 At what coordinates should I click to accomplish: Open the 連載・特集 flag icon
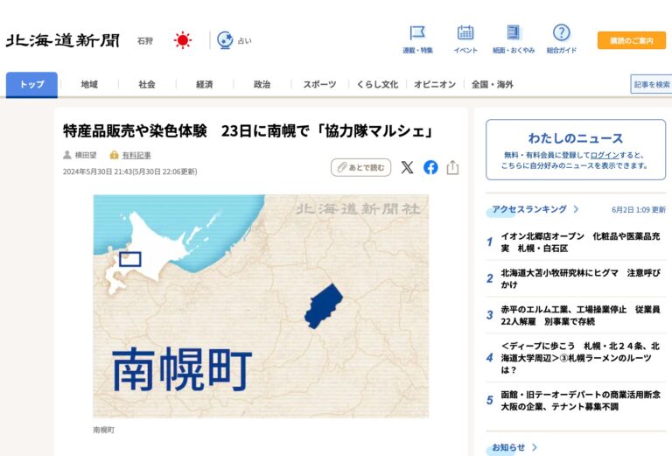tap(417, 33)
